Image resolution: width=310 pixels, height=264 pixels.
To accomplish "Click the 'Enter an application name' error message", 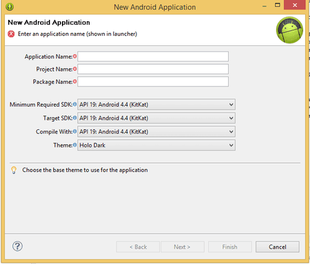I will click(x=77, y=34).
